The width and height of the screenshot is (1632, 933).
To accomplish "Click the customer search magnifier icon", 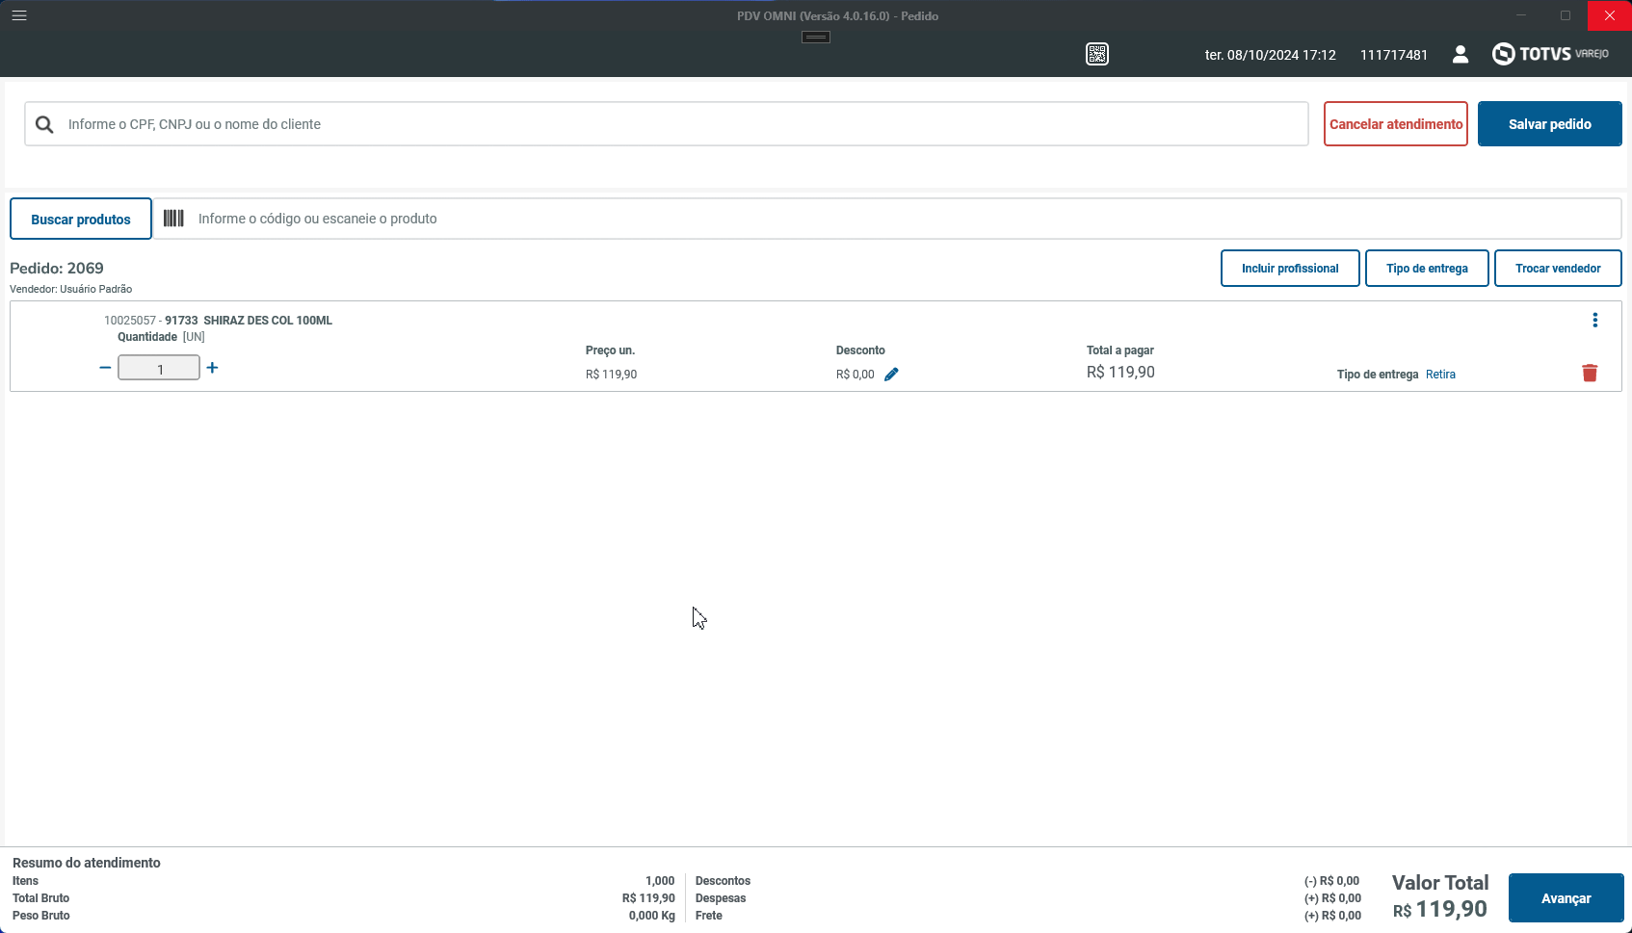I will (x=44, y=124).
